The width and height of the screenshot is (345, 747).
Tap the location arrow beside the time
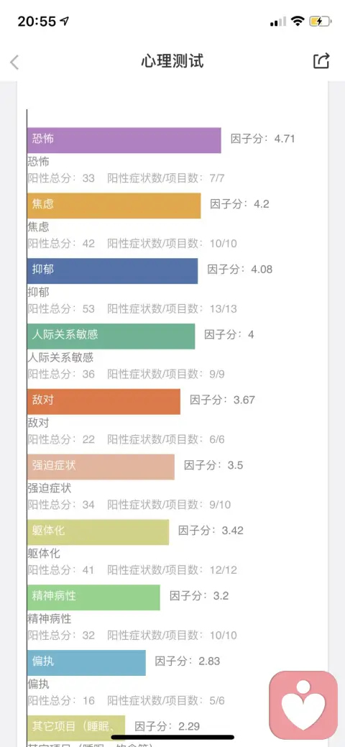click(64, 21)
